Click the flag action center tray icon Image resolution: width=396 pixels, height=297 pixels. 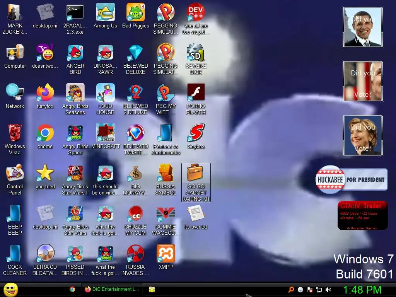(x=310, y=290)
